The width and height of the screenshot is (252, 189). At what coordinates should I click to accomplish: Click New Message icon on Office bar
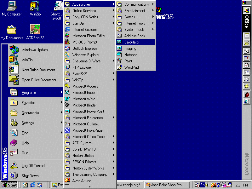(247, 51)
